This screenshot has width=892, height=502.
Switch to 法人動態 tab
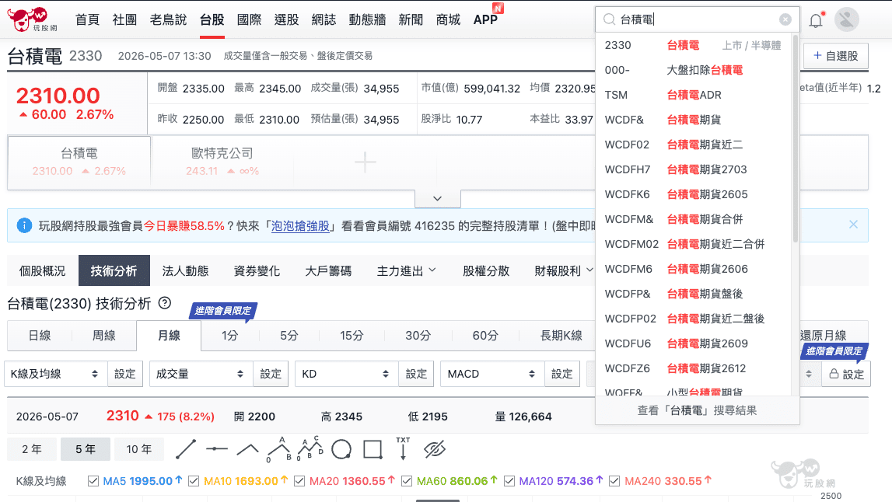click(x=185, y=270)
